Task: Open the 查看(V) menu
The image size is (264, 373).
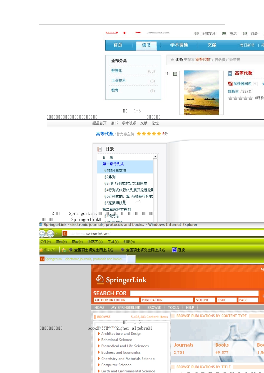Action: pos(77,242)
